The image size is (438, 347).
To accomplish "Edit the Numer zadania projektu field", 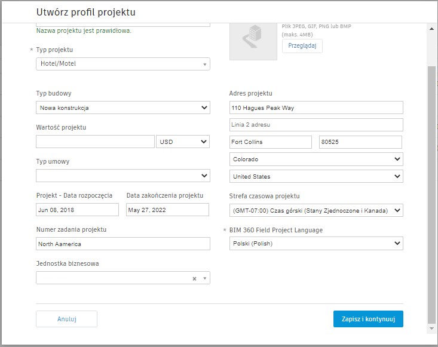I will [122, 244].
